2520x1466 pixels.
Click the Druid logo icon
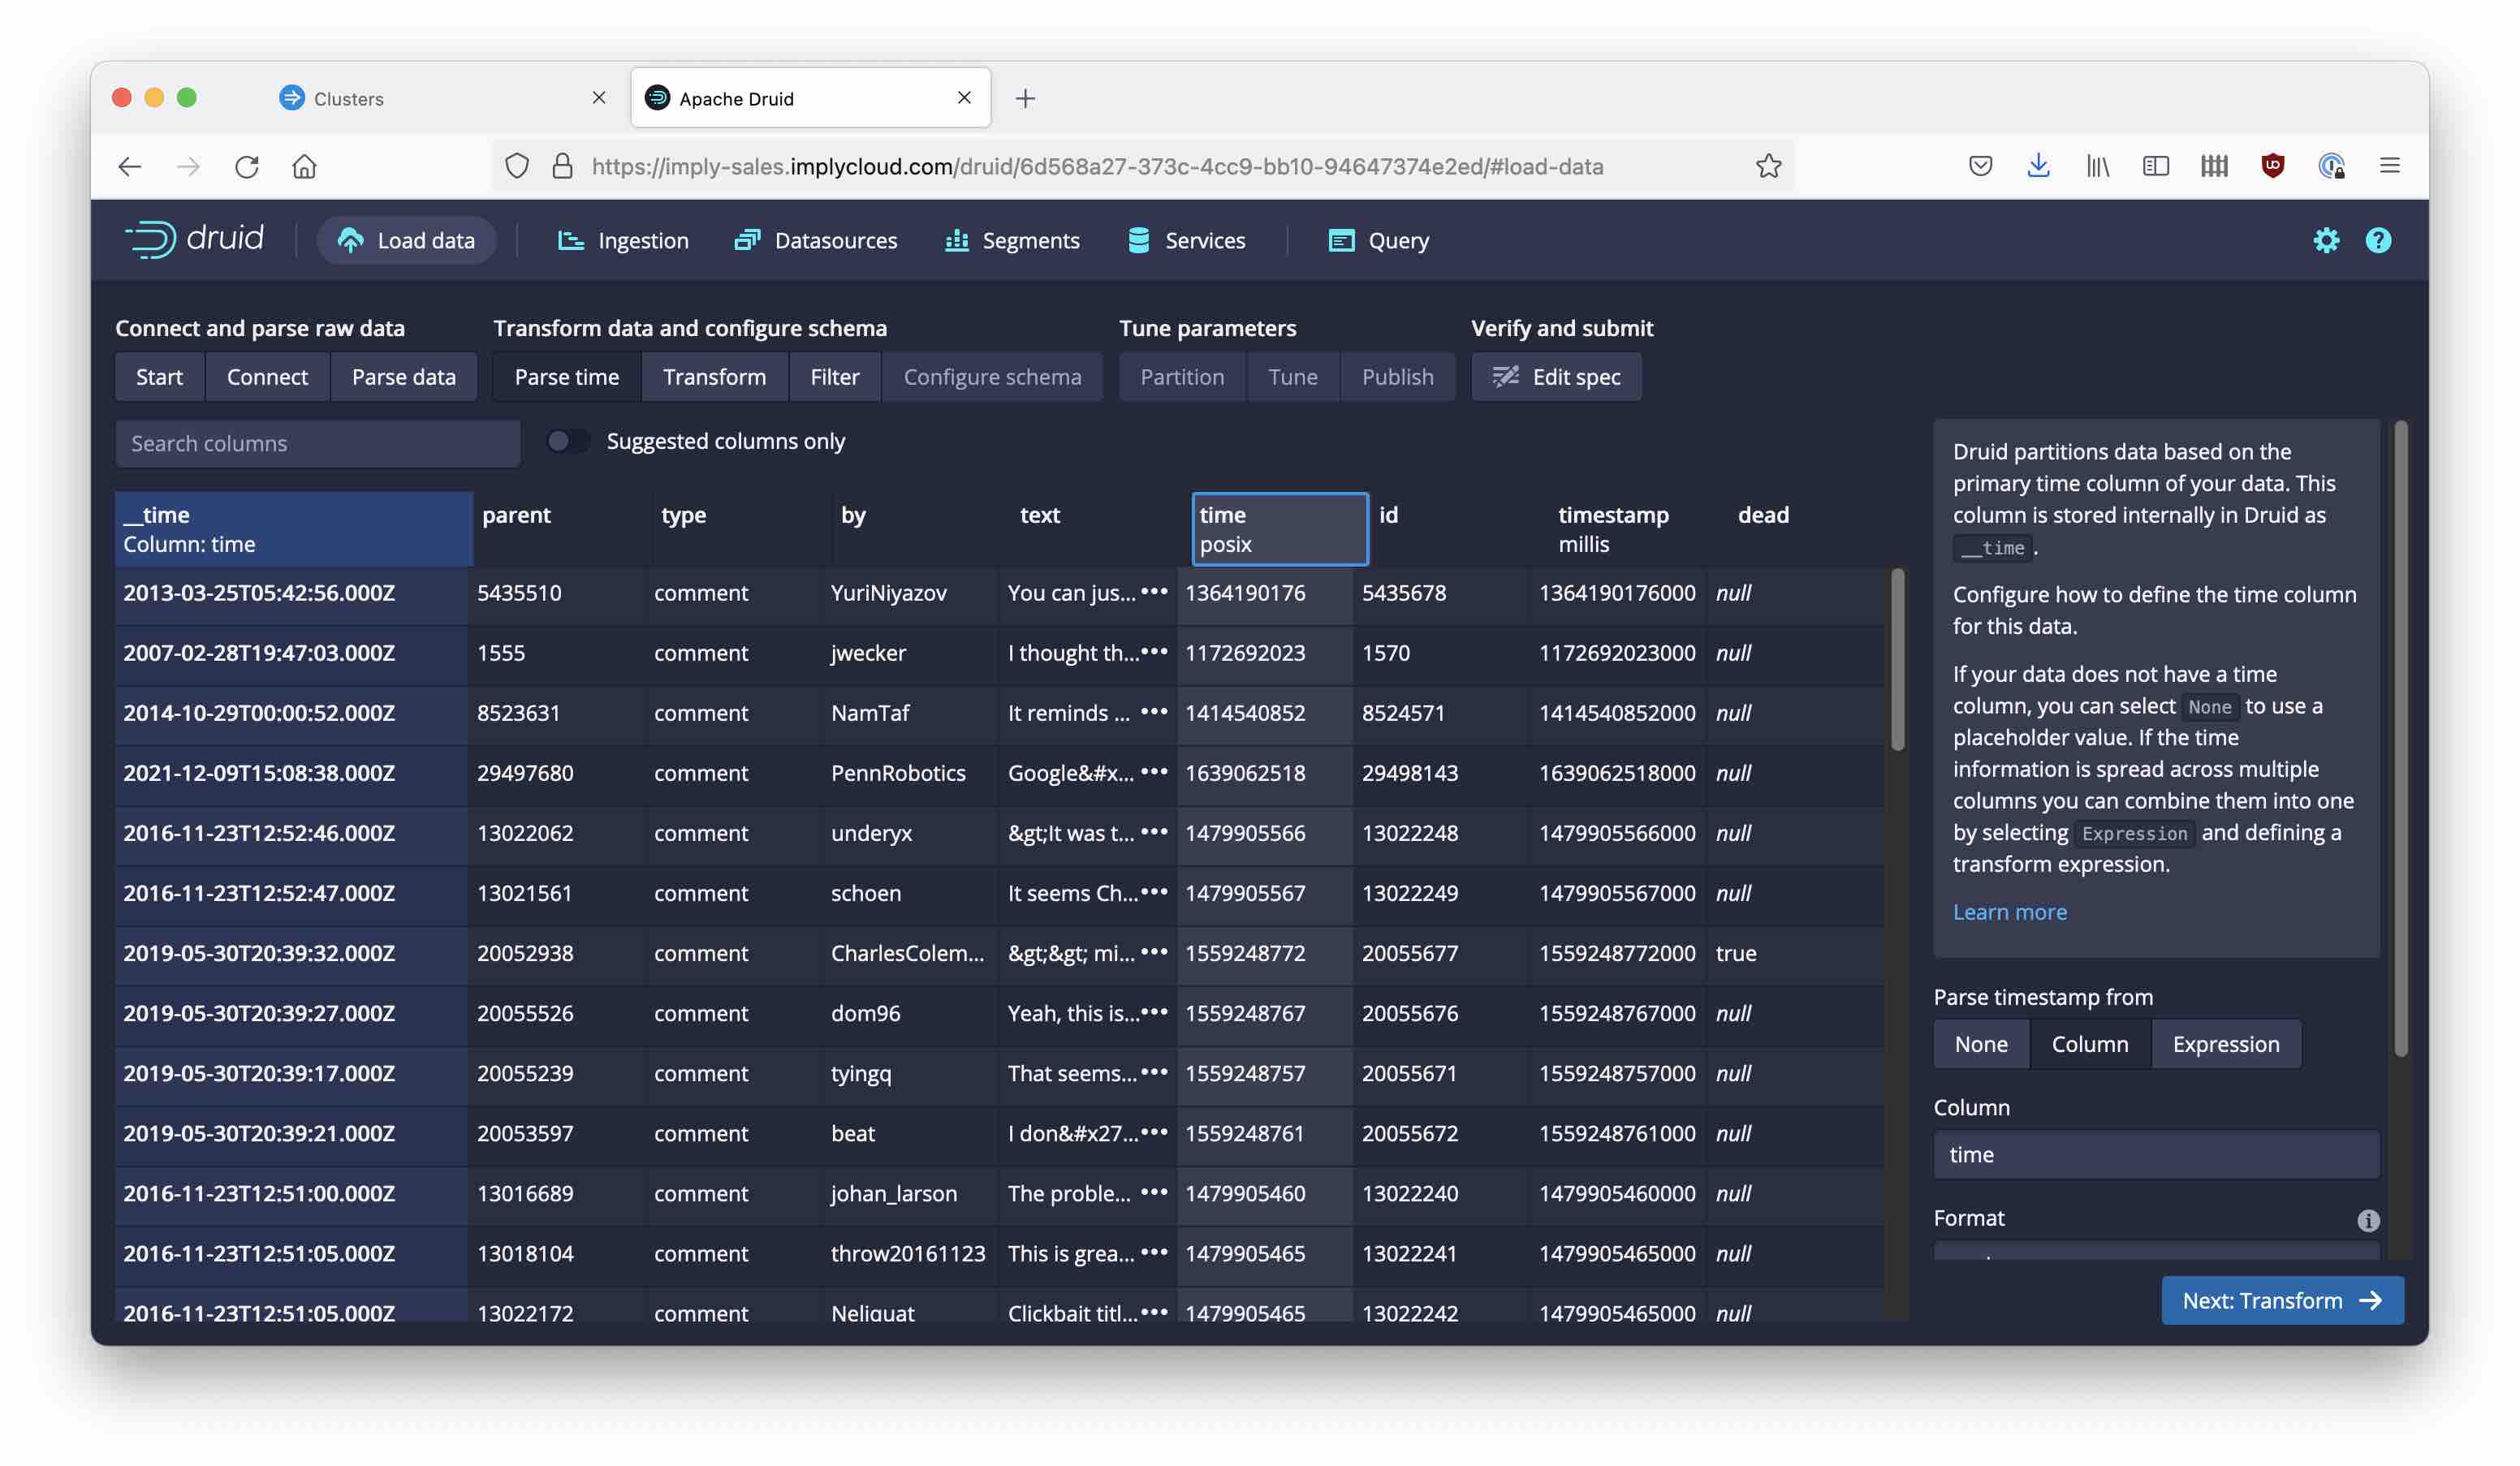pos(150,240)
